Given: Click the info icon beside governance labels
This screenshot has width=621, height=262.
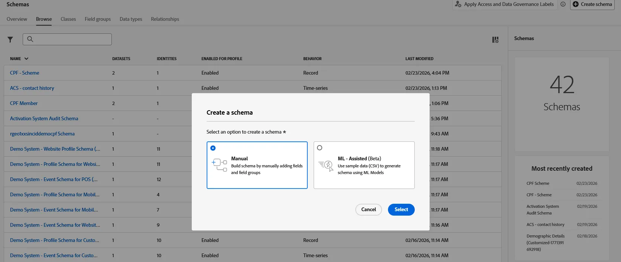Looking at the screenshot, I should tap(563, 4).
